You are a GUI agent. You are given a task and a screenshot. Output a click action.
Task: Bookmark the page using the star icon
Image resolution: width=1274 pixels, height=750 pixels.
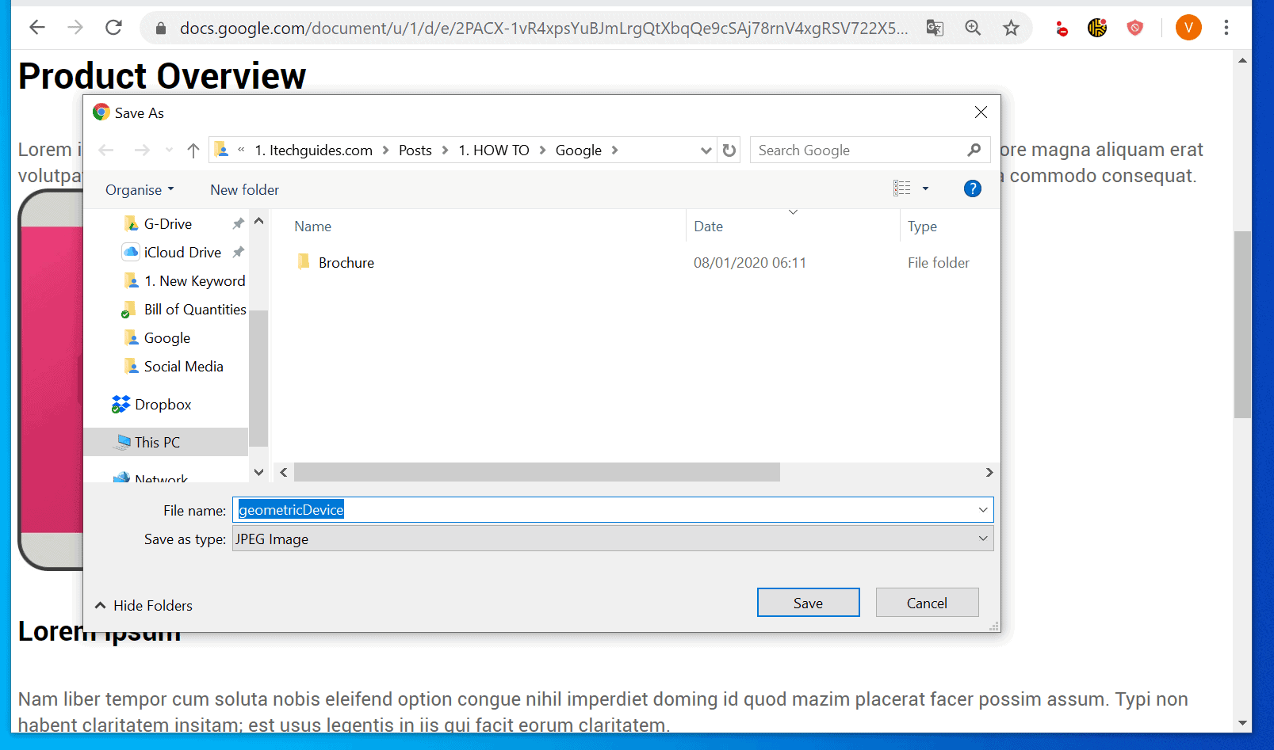point(1011,28)
